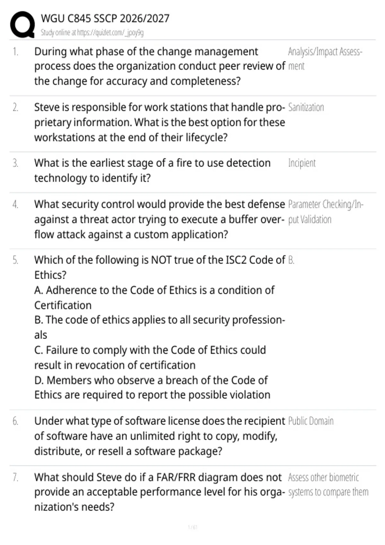Select option C about revocation of certification

[150, 357]
